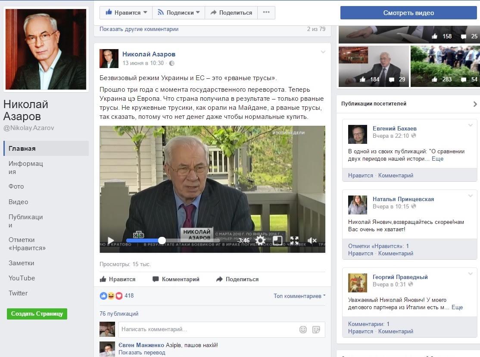The width and height of the screenshot is (480, 357).
Task: Open Заметки sidebar section
Action: [22, 263]
